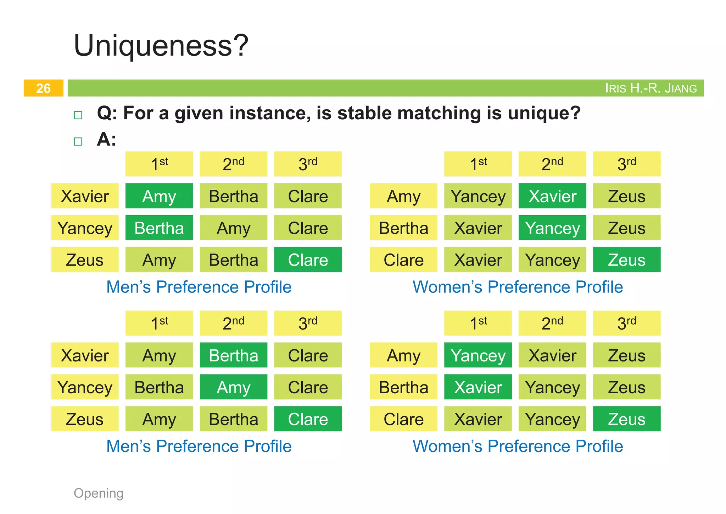Click the square bullet beside the question line

tap(78, 115)
